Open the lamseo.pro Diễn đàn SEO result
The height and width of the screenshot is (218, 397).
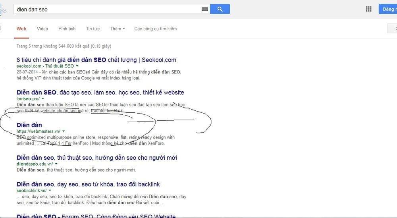tap(100, 93)
